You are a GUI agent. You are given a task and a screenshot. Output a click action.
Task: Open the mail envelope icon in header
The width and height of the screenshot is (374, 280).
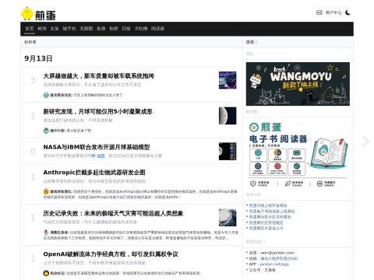[319, 12]
